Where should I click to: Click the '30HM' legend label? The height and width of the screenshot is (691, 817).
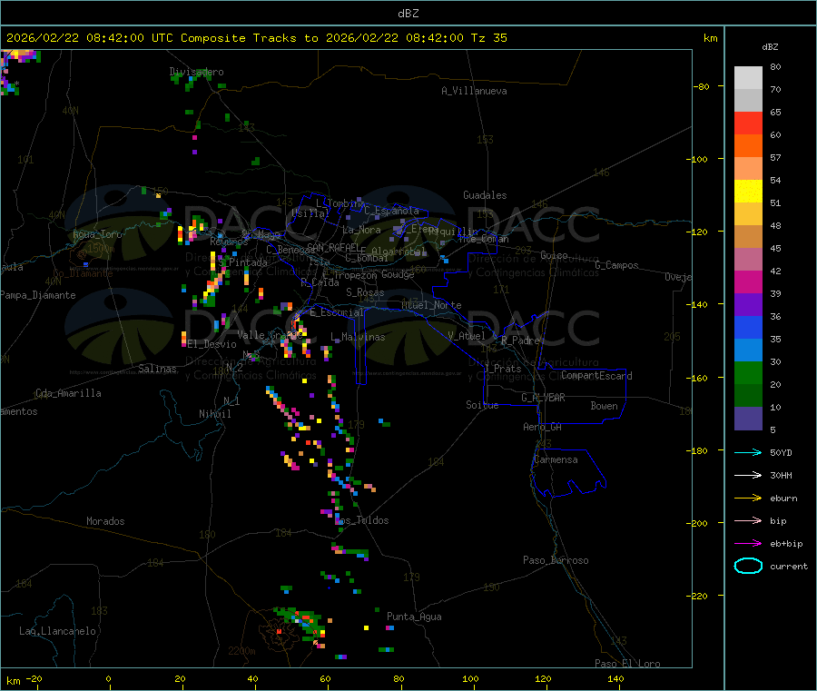781,475
